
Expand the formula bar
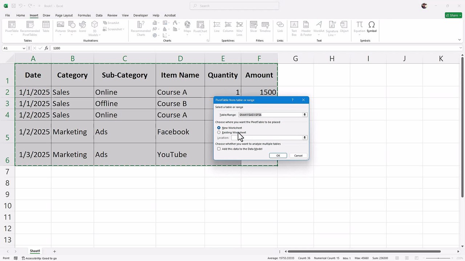(461, 48)
